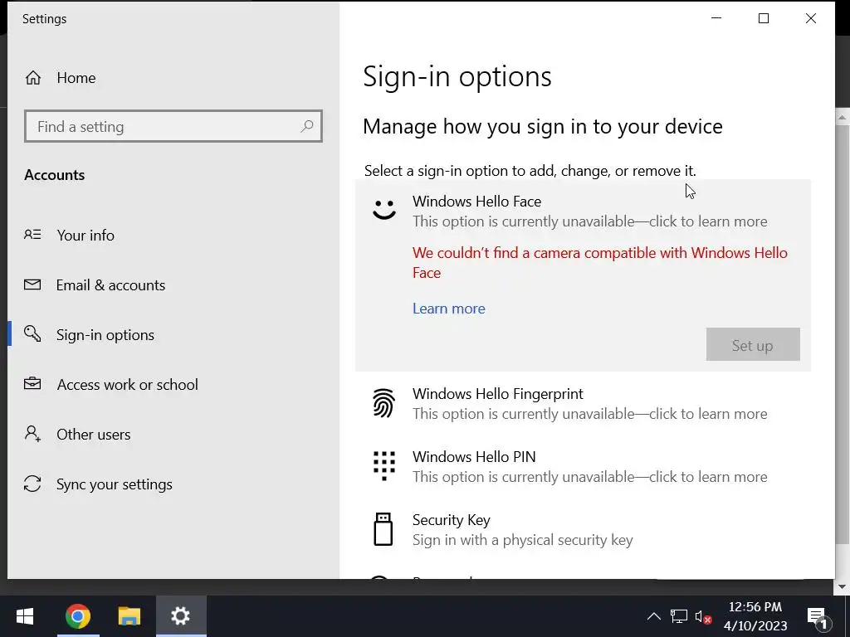Click the Other users person-plus icon
The height and width of the screenshot is (637, 850).
point(32,433)
